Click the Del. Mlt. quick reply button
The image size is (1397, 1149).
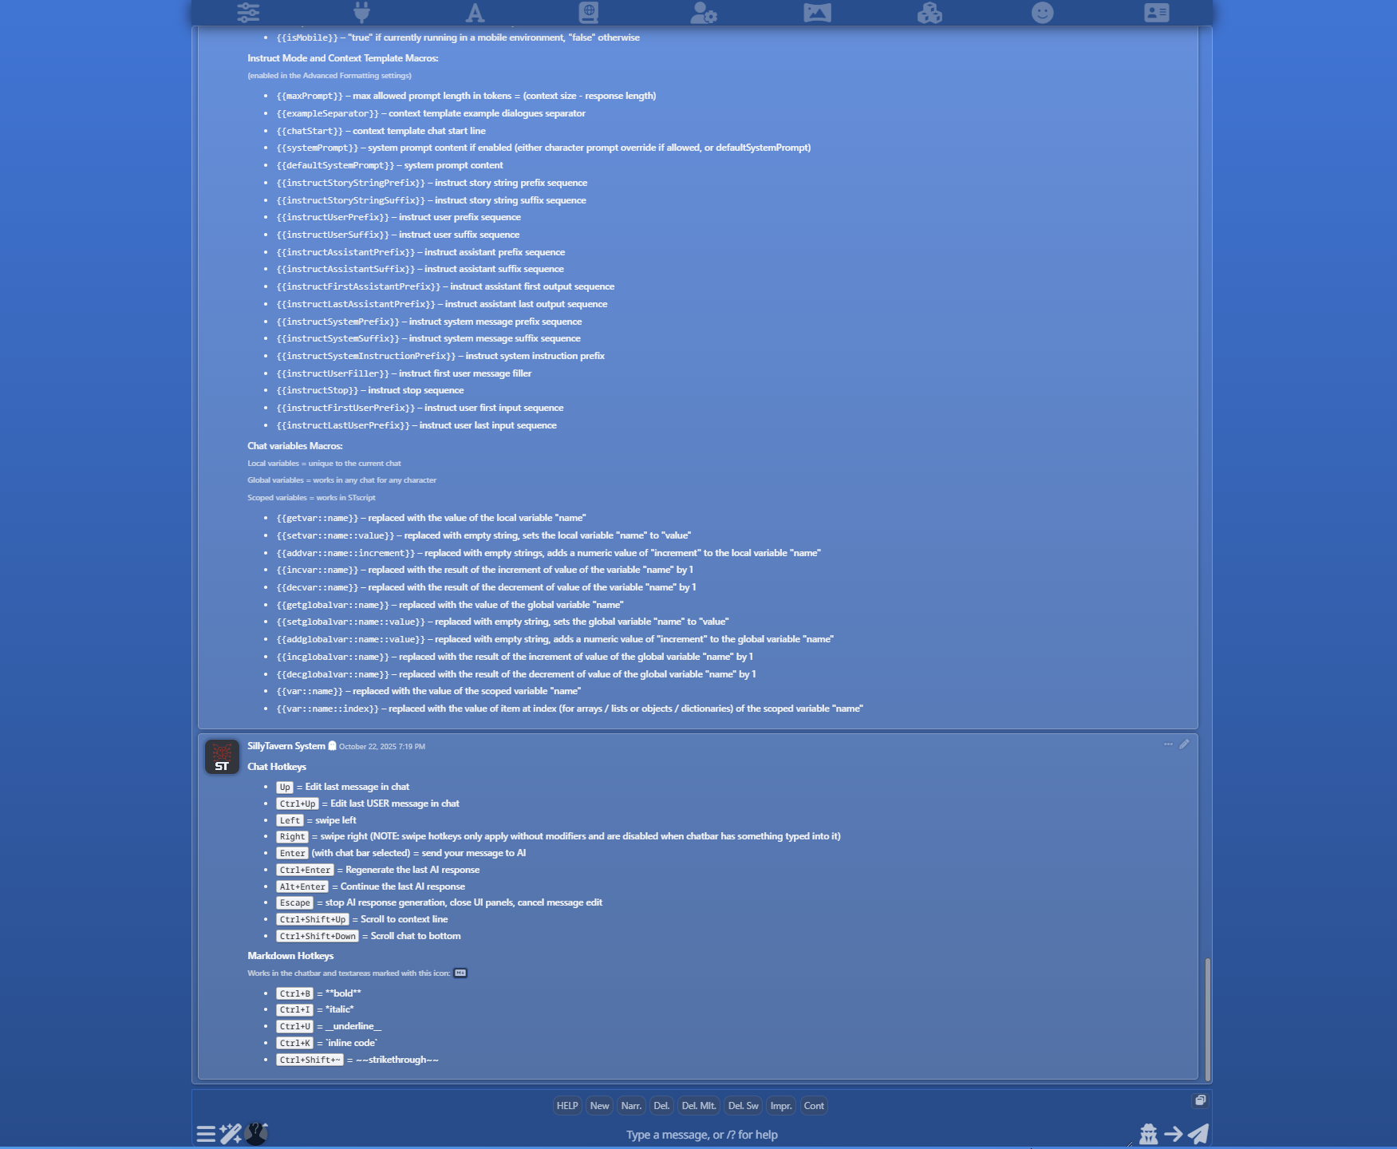coord(699,1106)
